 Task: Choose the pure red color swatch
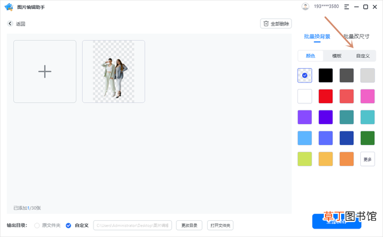[x=326, y=96]
